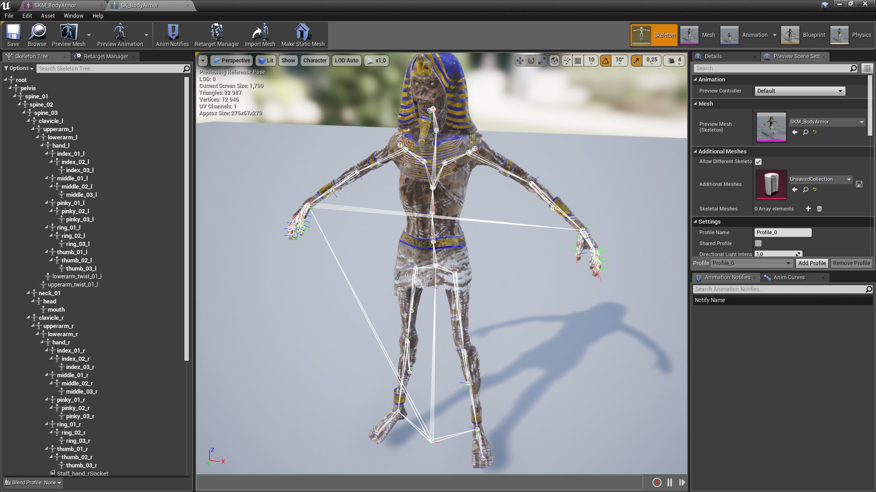Open the UnsavedCollection dropdown
This screenshot has height=492, width=876.
click(x=820, y=179)
